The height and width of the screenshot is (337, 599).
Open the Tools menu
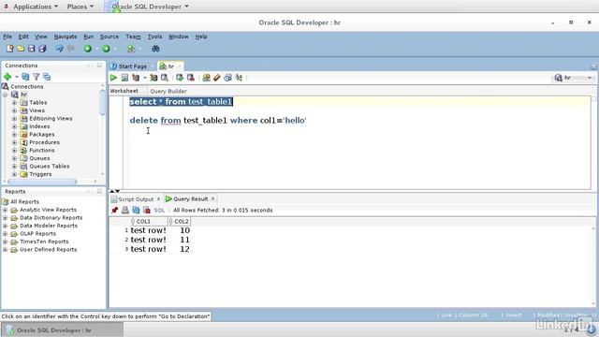[x=154, y=37]
